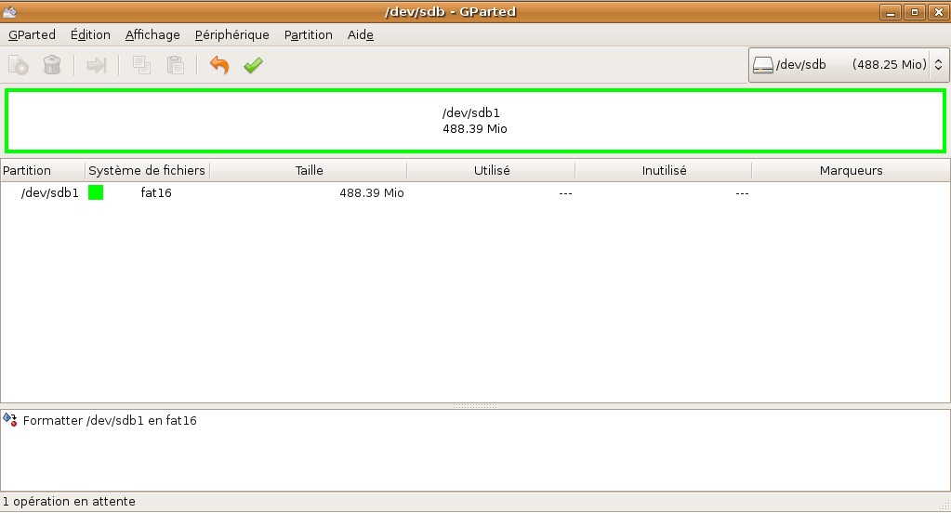951x513 pixels.
Task: Click the green fat16 color square
Action: click(96, 192)
